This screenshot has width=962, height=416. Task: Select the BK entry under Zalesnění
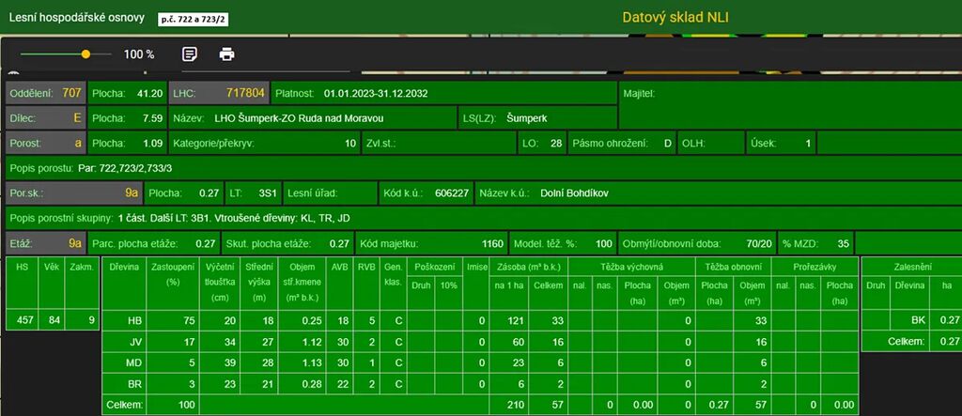[x=918, y=320]
